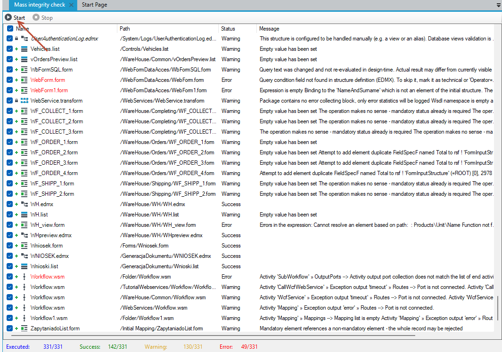Click the Success count 142/331 in status bar
The height and width of the screenshot is (352, 502).
tap(117, 346)
